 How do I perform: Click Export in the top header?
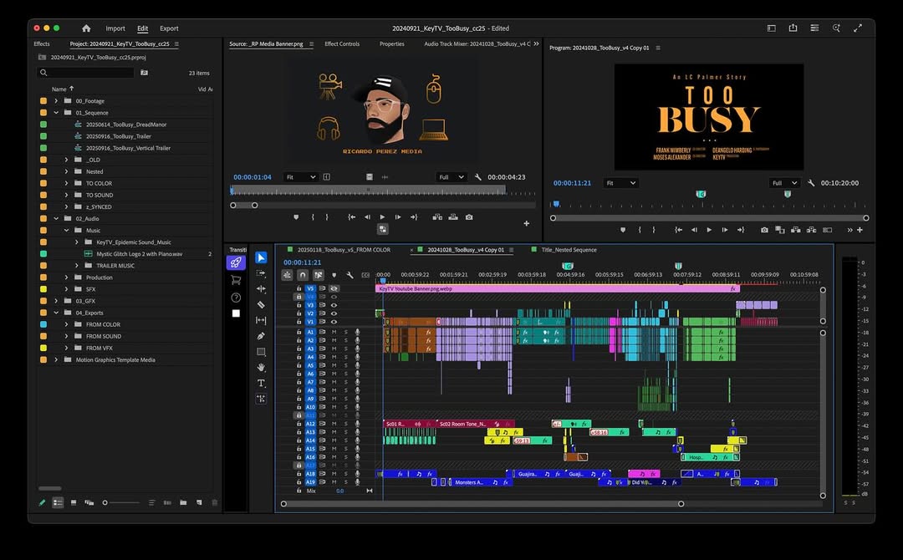169,28
